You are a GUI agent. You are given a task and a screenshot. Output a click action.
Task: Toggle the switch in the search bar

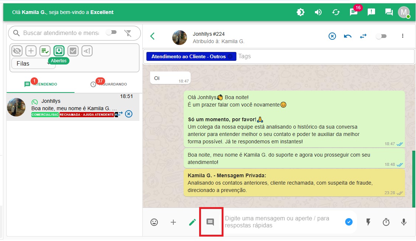click(111, 33)
